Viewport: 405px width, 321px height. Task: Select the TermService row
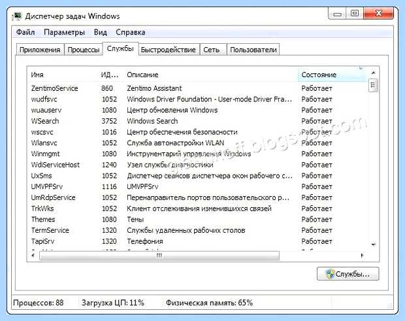tap(197, 230)
